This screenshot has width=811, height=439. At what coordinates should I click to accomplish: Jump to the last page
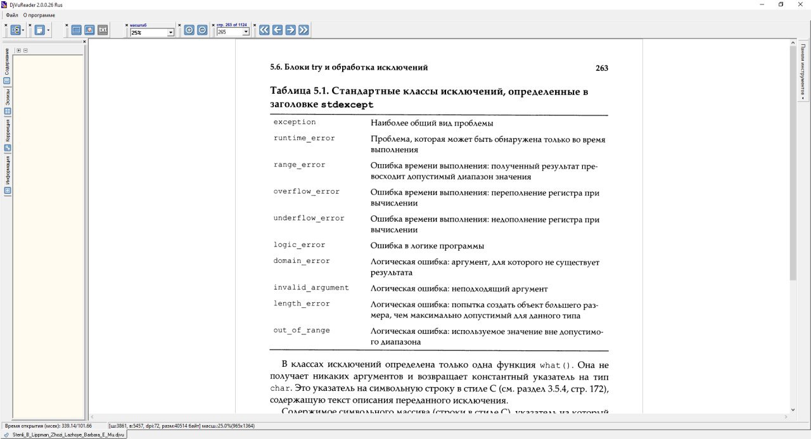303,30
